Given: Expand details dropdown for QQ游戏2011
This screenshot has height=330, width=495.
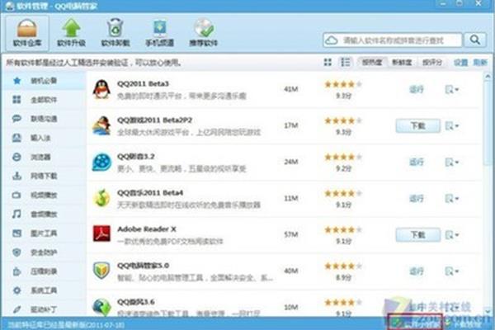Looking at the screenshot, I should tap(452, 125).
